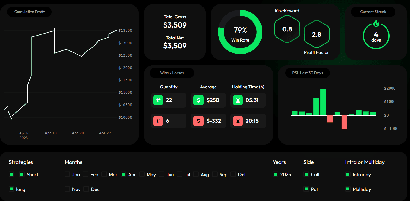Image resolution: width=410 pixels, height=201 pixels.
Task: Click the Total Net $3,509 value
Action: pyautogui.click(x=175, y=46)
